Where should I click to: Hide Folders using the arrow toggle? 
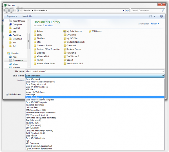(7, 94)
